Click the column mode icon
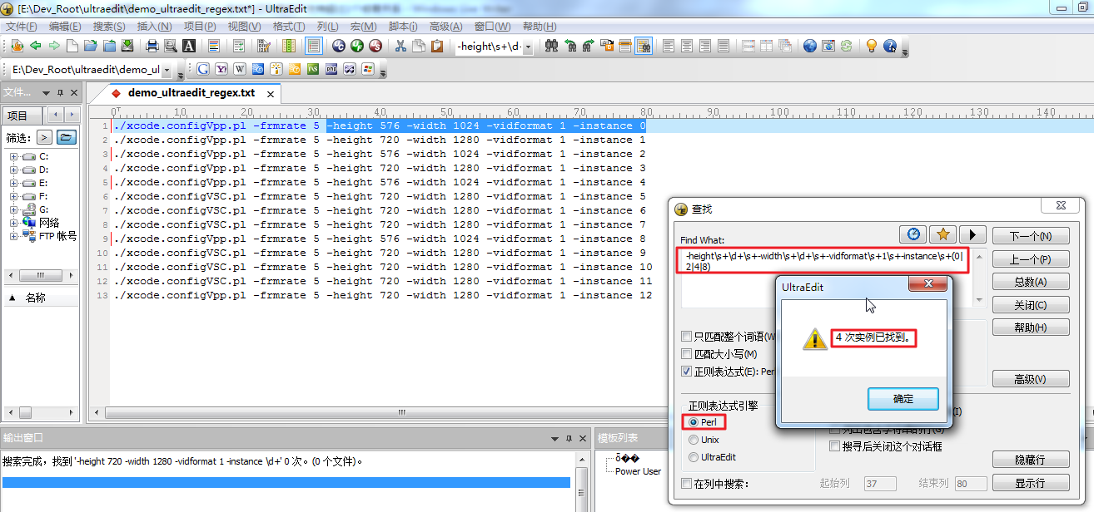Screen dimensions: 1094x512 [289, 46]
